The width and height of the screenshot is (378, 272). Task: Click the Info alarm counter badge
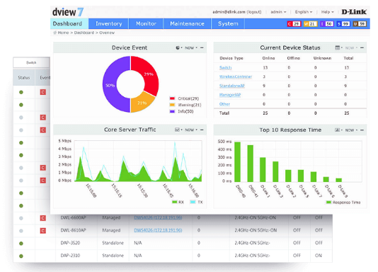pyautogui.click(x=326, y=24)
